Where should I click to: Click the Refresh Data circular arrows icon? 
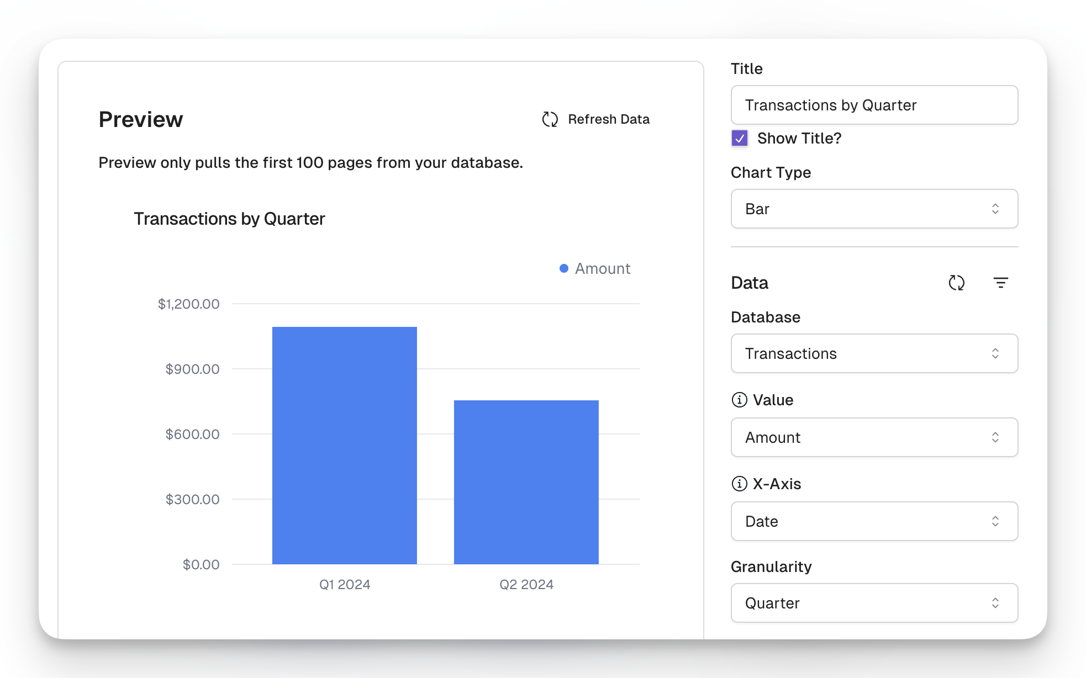(550, 119)
